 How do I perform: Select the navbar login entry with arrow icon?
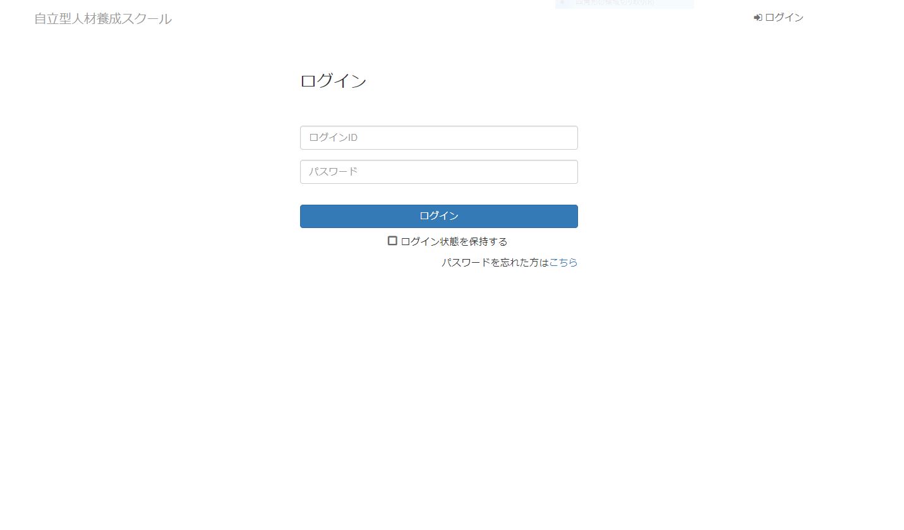[778, 18]
